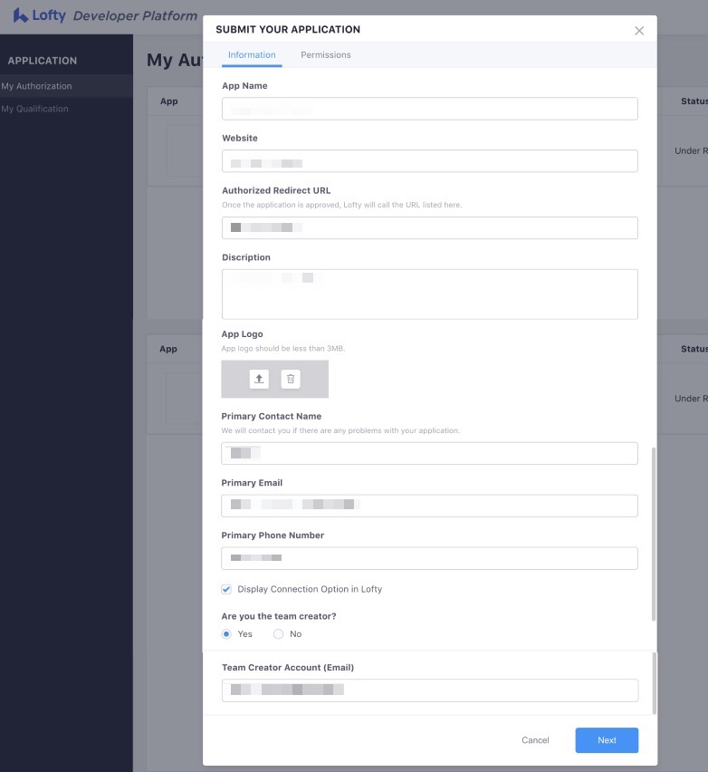Click the Team Creator Account email field

tap(429, 690)
